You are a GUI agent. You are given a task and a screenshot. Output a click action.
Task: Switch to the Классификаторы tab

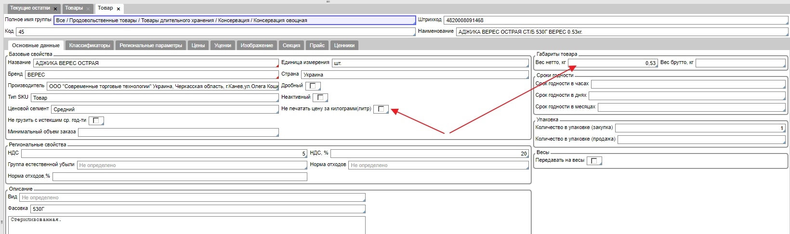pyautogui.click(x=90, y=45)
